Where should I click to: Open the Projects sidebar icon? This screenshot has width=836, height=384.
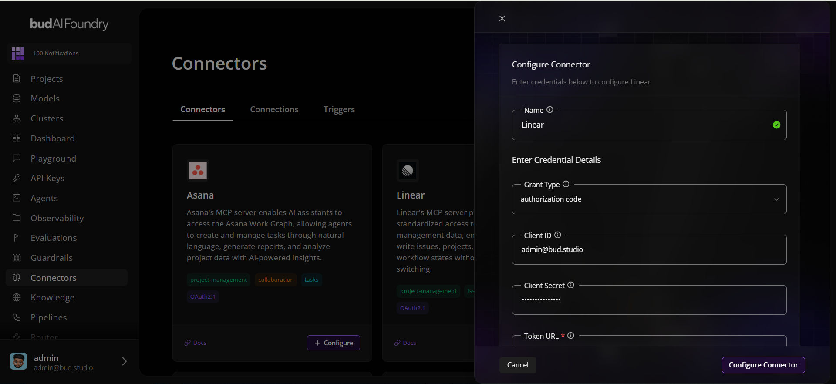tap(17, 78)
